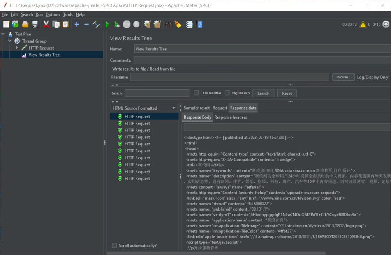Select the first HTTP Request result
The width and height of the screenshot is (391, 255).
[x=137, y=116]
